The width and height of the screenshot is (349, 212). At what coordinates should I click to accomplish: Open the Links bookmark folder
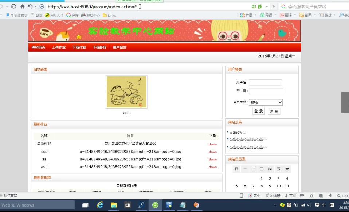pyautogui.click(x=109, y=15)
